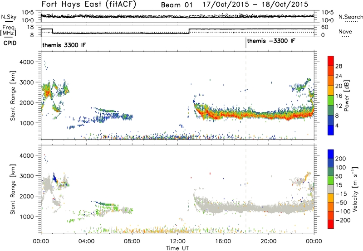The image size is (363, 251).
Task: Click the 'N.Search' legend label
Action: pyautogui.click(x=350, y=17)
